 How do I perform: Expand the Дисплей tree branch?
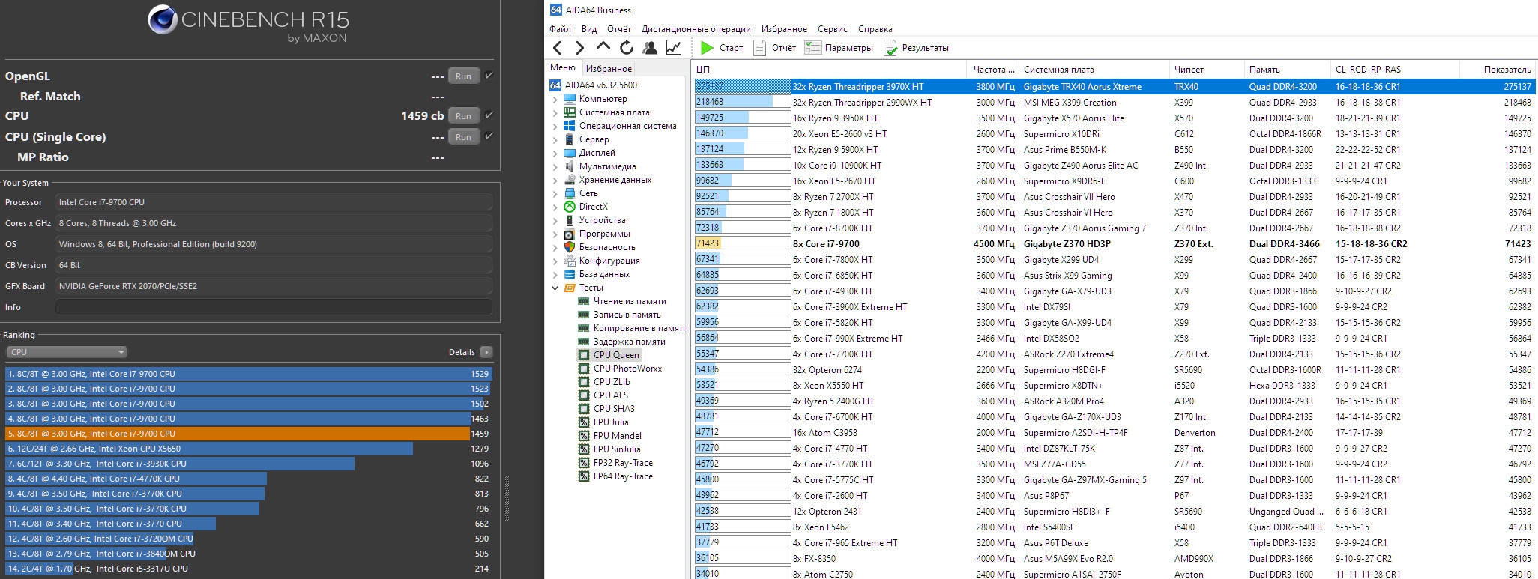[x=555, y=153]
